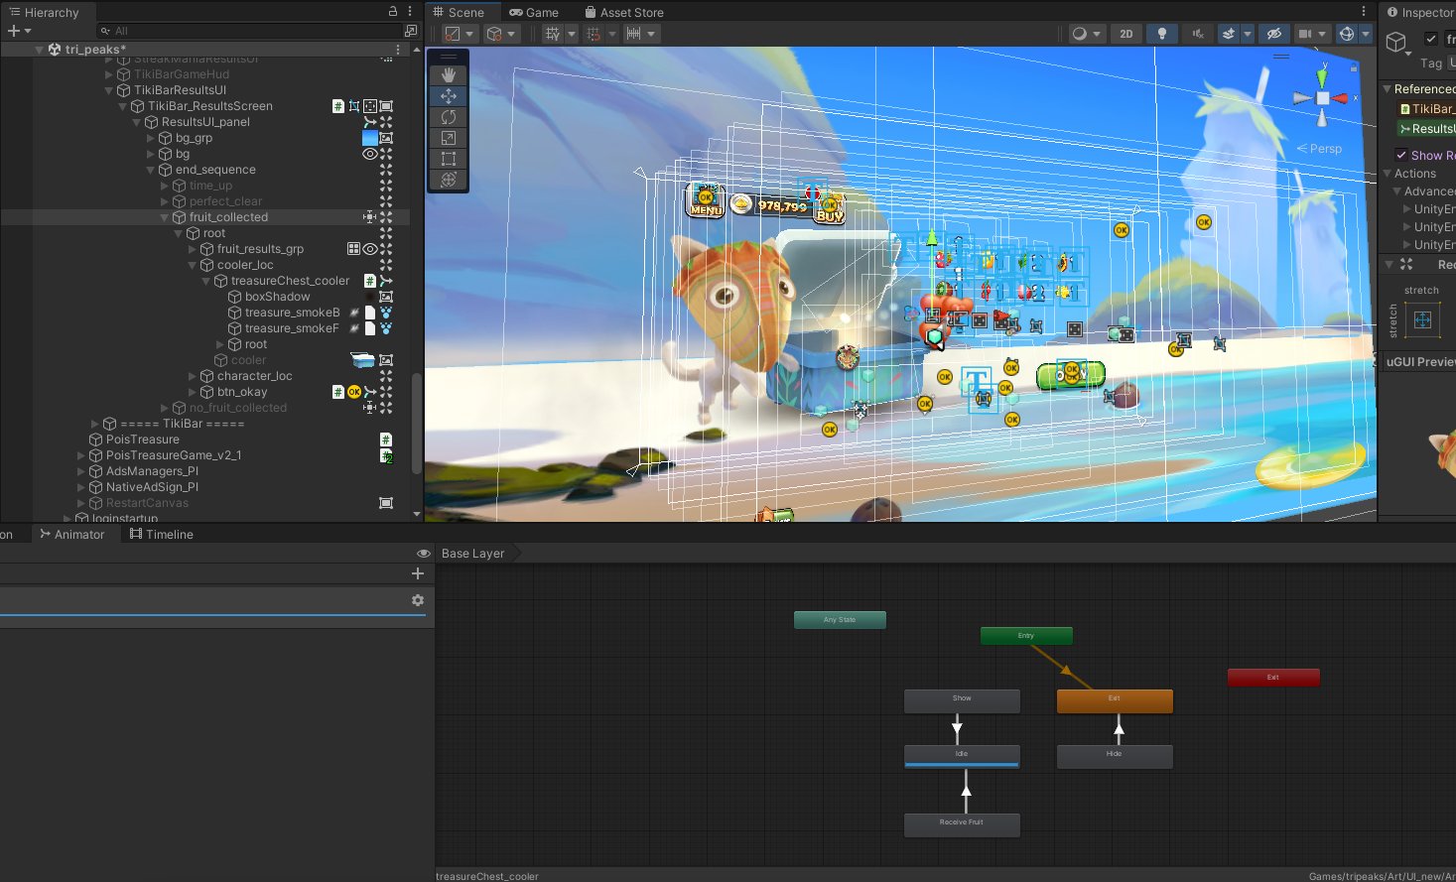Select the Entry animator node

(x=1026, y=636)
